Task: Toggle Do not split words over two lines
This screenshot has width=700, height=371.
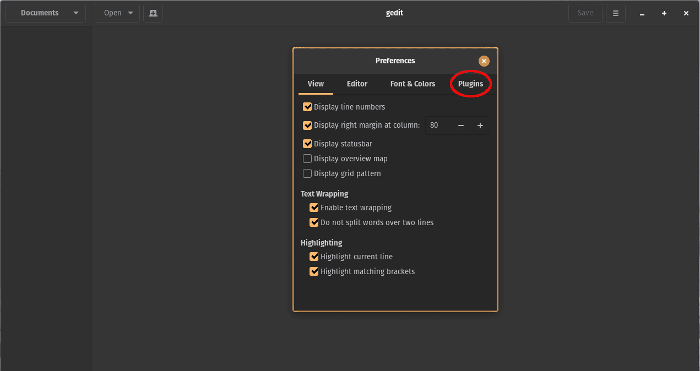Action: [x=314, y=222]
